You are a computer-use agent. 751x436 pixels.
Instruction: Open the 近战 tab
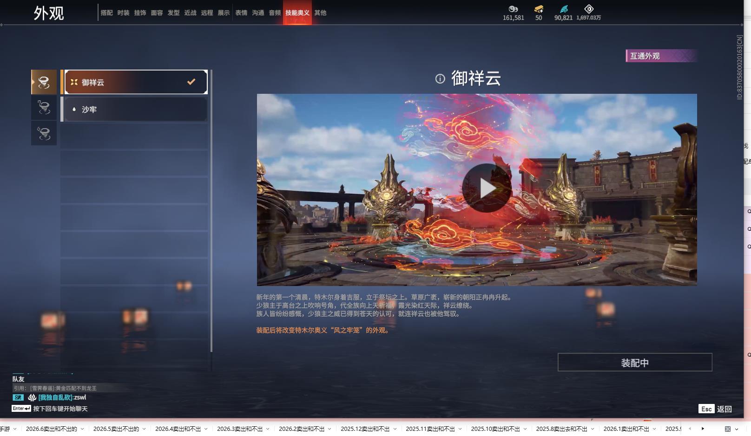click(x=191, y=13)
